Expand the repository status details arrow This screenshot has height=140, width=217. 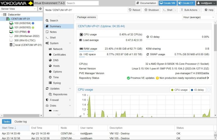[x=208, y=78]
